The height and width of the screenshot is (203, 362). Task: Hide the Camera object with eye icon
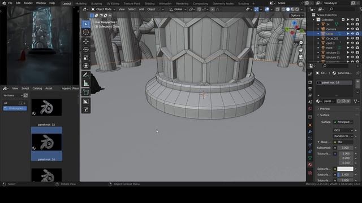click(x=352, y=29)
